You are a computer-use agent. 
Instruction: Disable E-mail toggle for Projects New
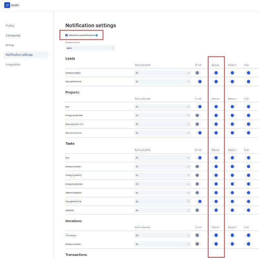pyautogui.click(x=198, y=107)
